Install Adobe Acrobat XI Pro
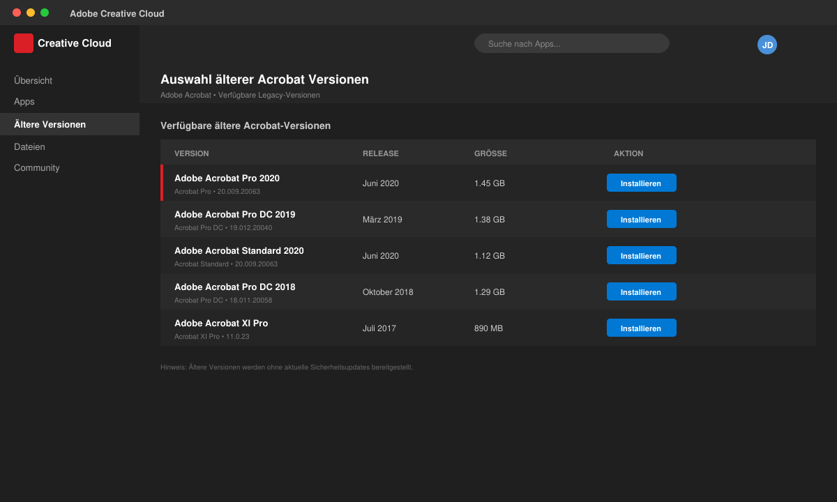 642,328
